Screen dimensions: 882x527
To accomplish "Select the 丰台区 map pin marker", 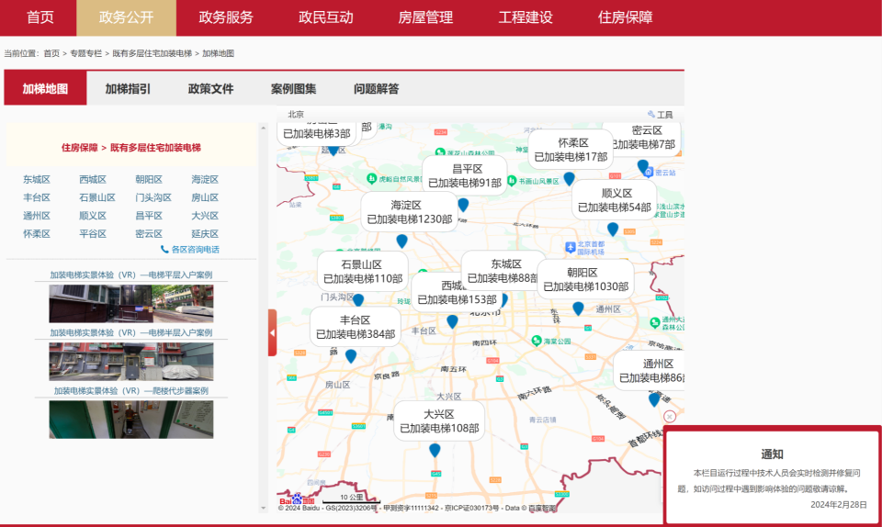I will pyautogui.click(x=350, y=355).
